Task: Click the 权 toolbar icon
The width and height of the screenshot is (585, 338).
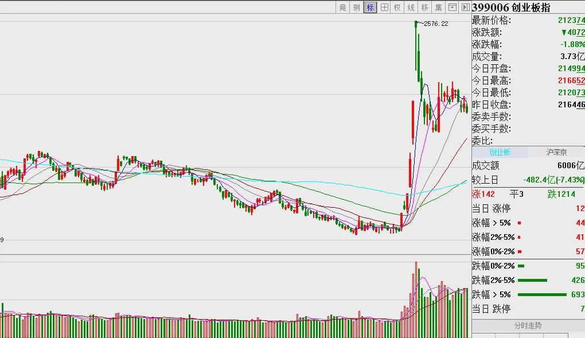Action: point(397,7)
